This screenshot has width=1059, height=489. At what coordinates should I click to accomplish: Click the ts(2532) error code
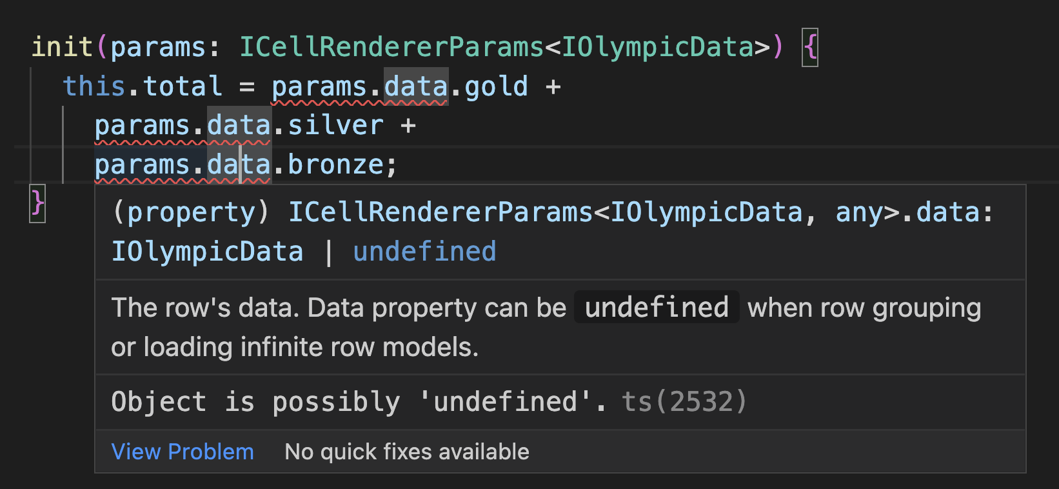684,401
